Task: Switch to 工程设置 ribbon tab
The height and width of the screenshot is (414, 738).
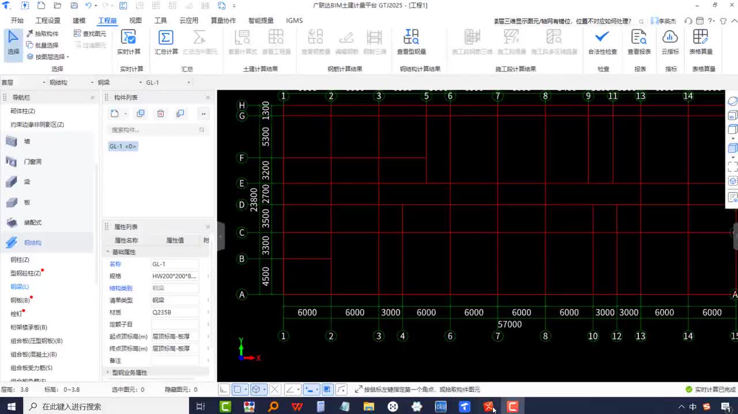Action: (x=48, y=20)
